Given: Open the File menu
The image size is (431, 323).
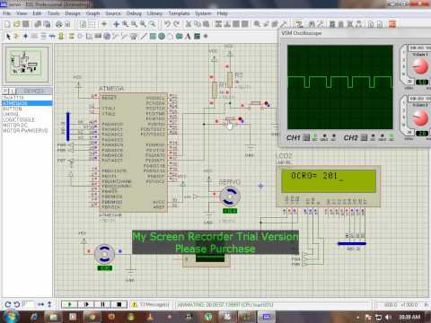Looking at the screenshot, I should coord(6,13).
